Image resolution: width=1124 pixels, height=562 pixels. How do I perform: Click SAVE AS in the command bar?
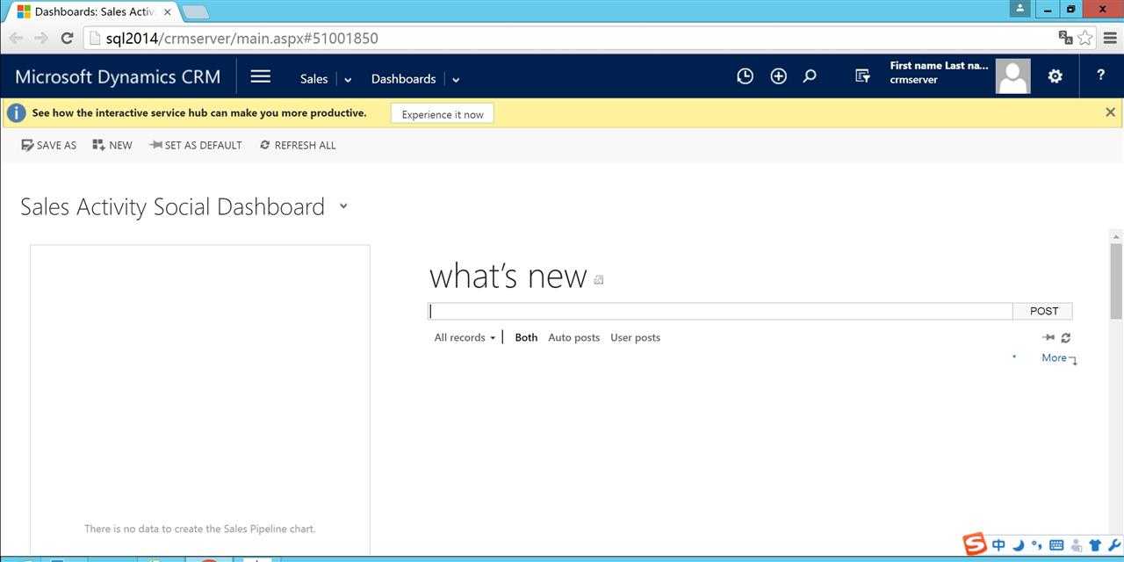(x=49, y=145)
